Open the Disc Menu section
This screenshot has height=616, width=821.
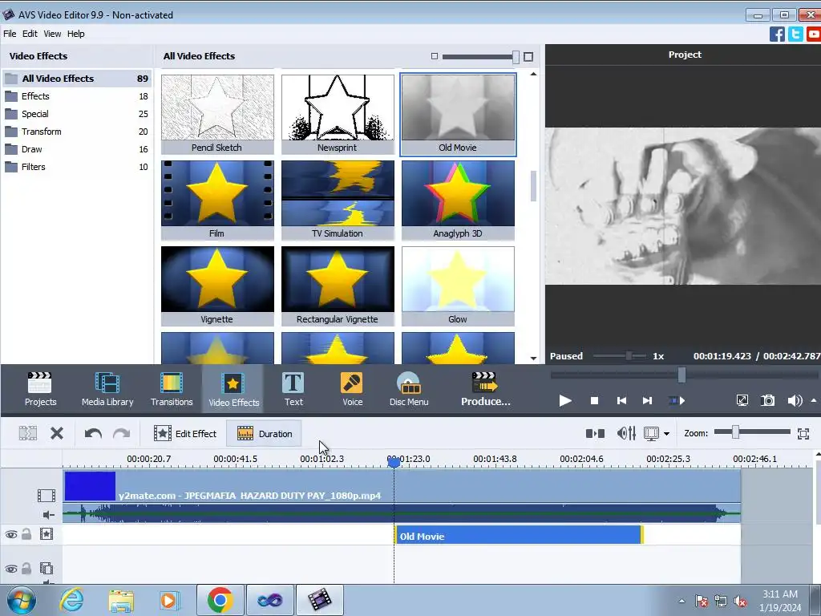point(409,389)
